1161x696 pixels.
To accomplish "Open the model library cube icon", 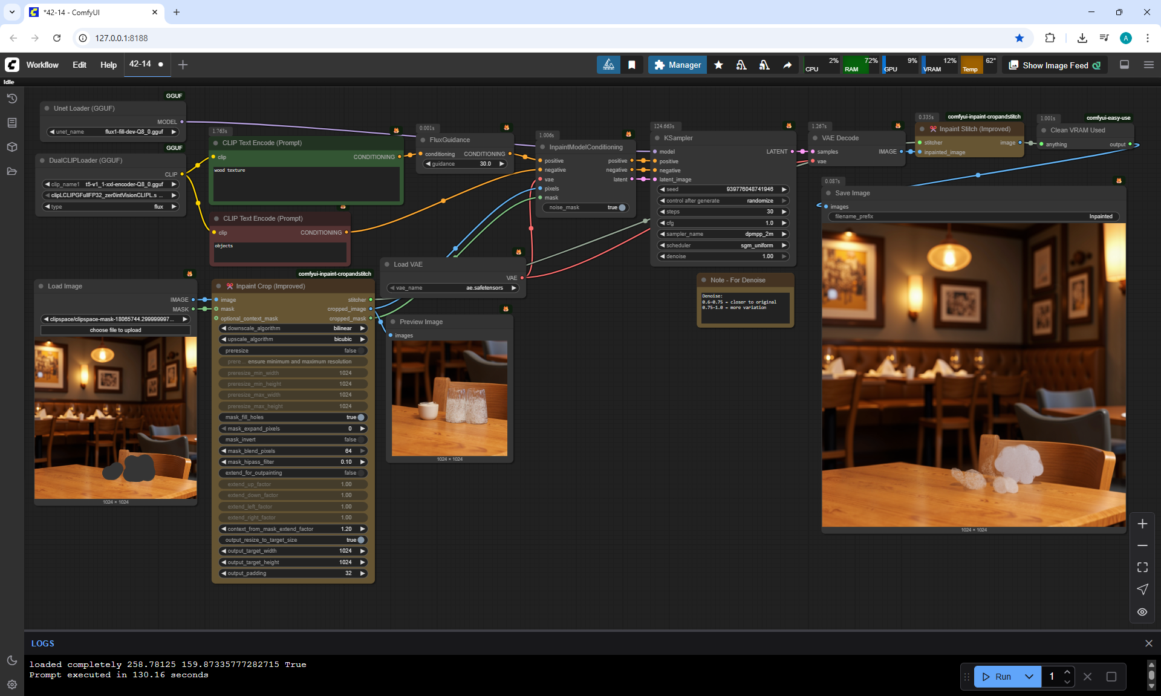I will click(11, 147).
